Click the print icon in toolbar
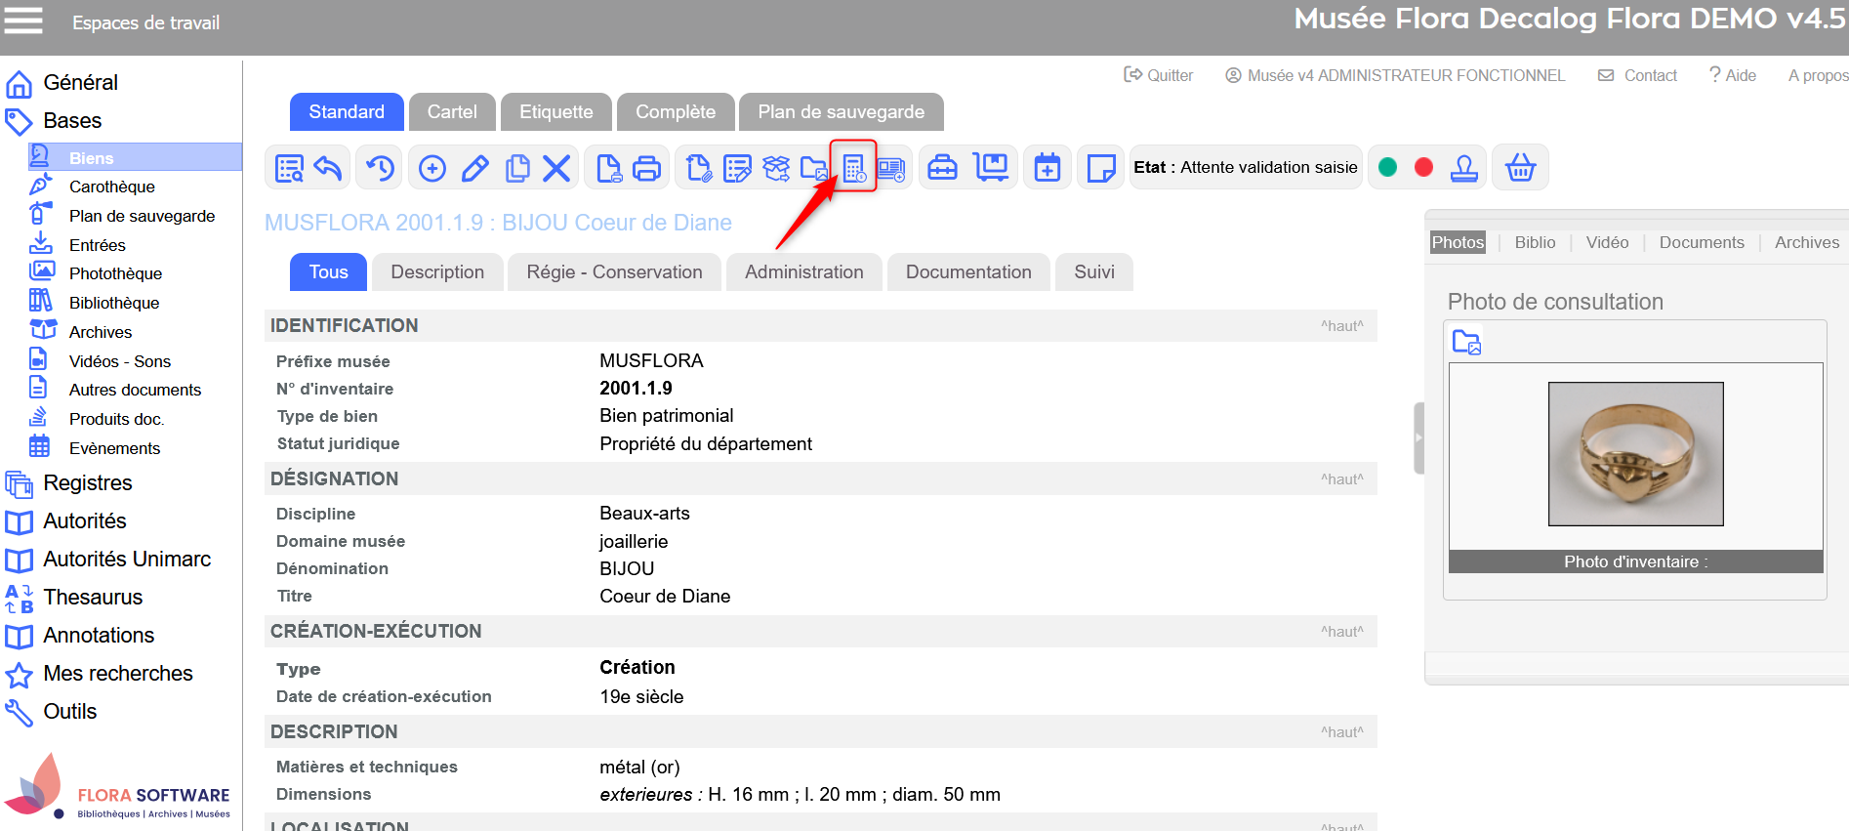The height and width of the screenshot is (831, 1849). pos(647,168)
